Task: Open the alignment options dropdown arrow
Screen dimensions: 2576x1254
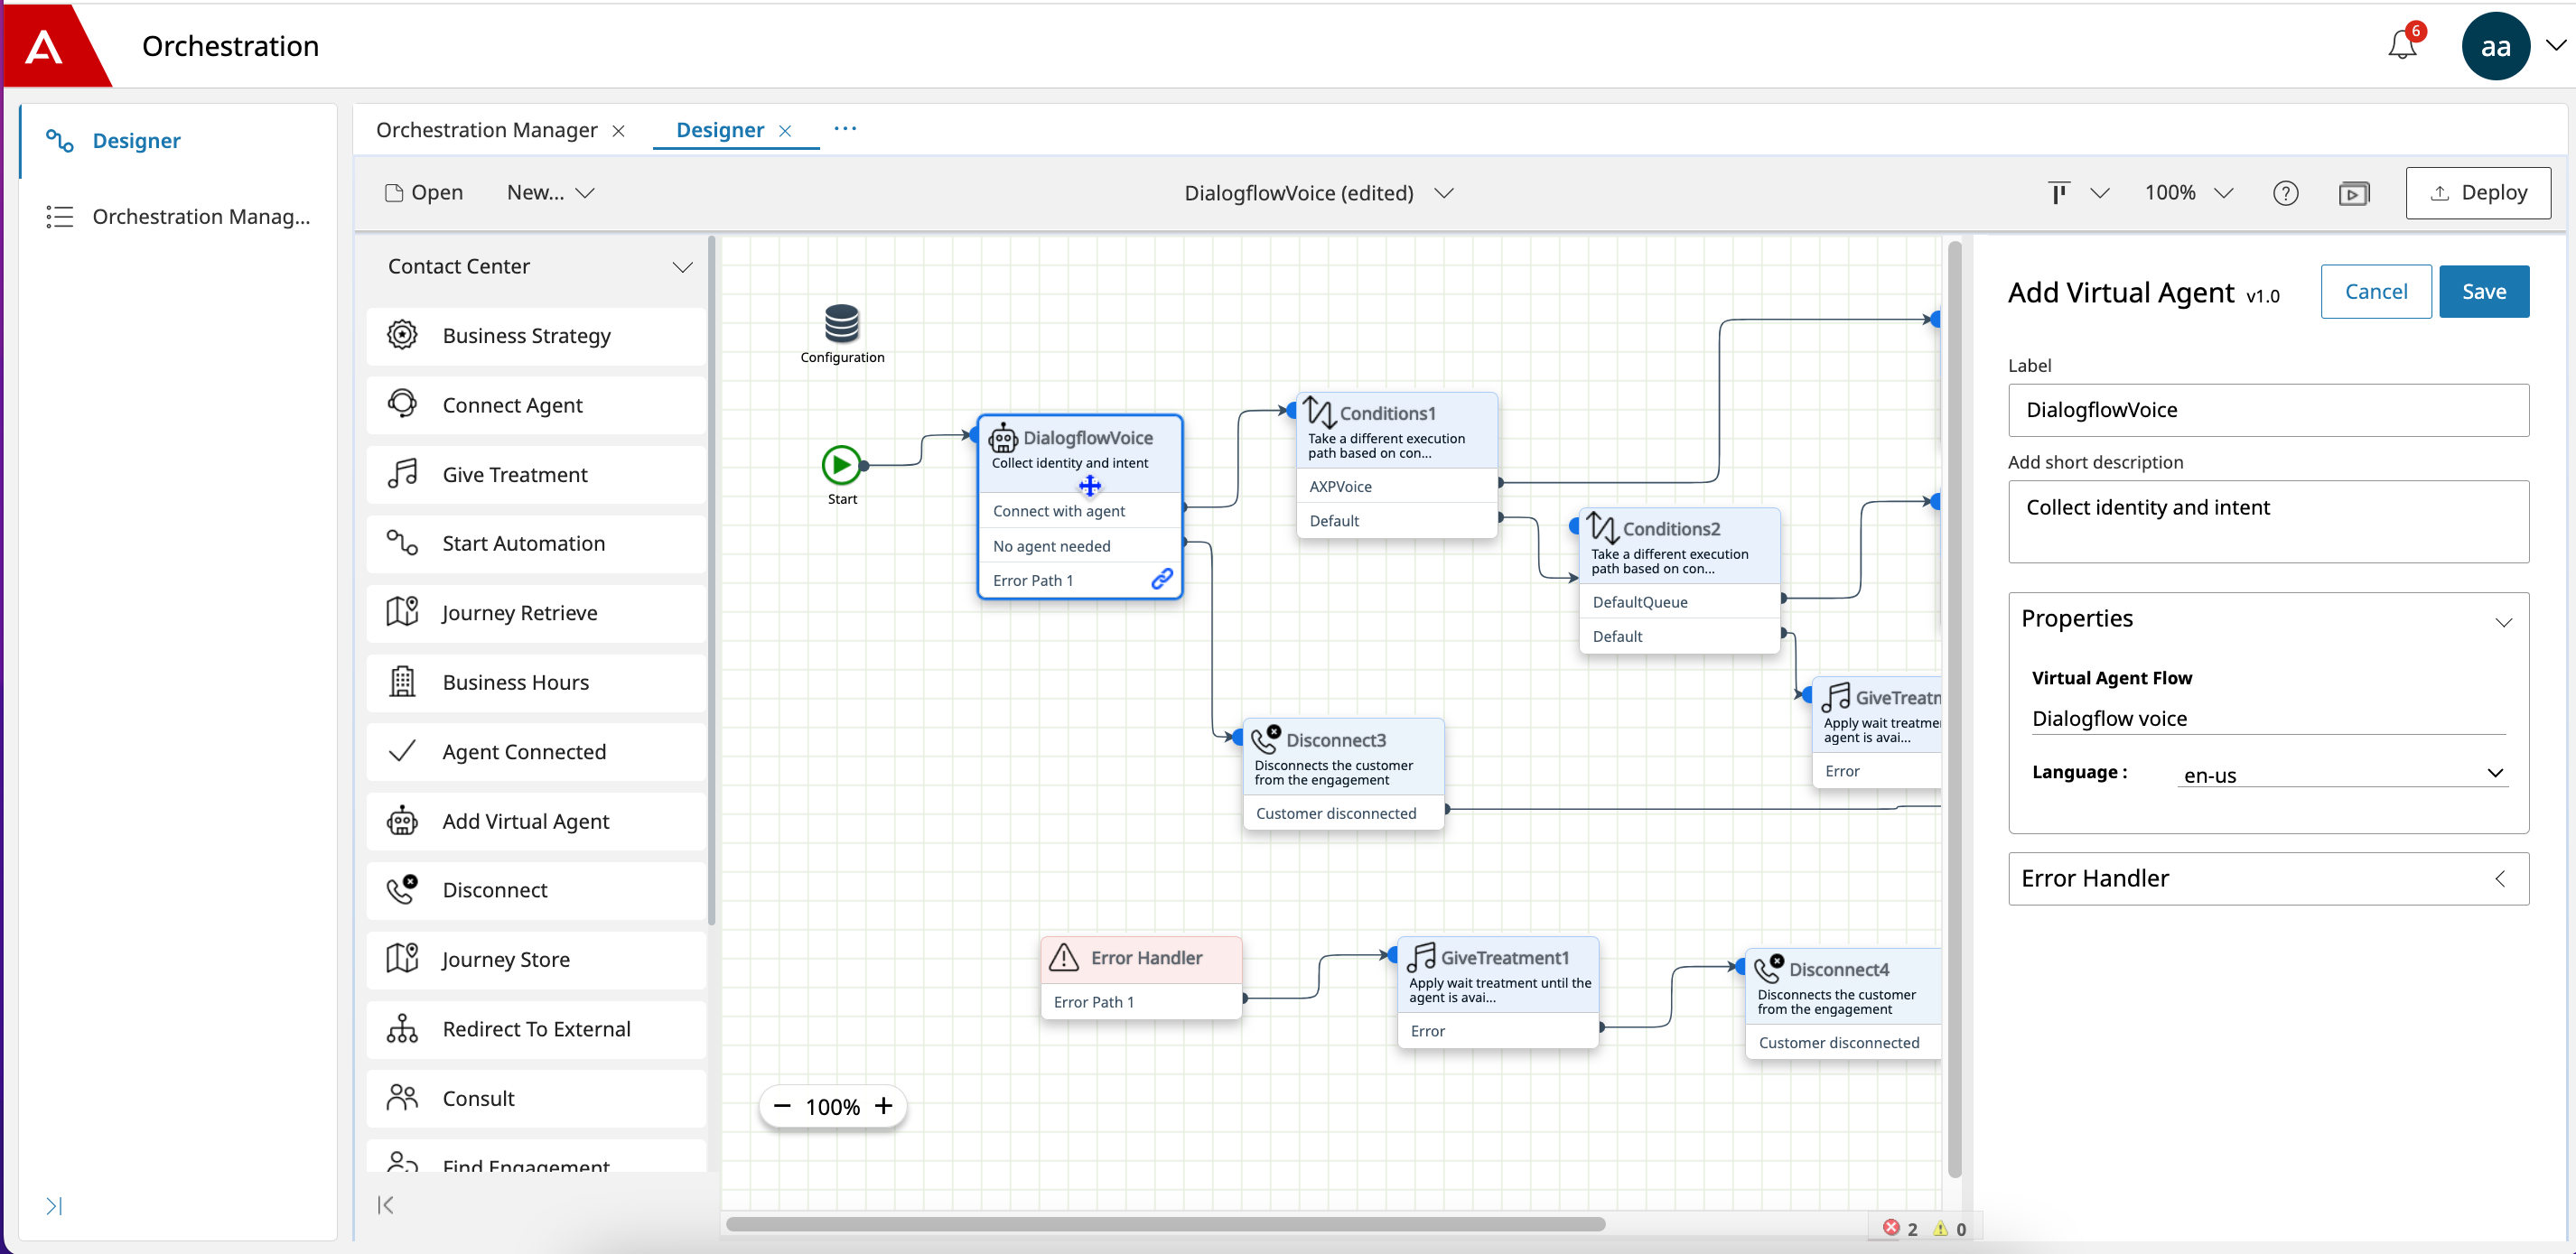Action: [x=2099, y=194]
